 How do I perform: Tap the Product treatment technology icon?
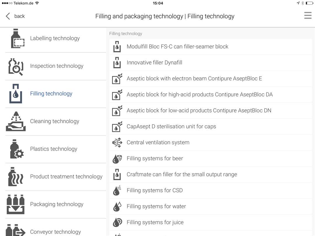(x=15, y=177)
